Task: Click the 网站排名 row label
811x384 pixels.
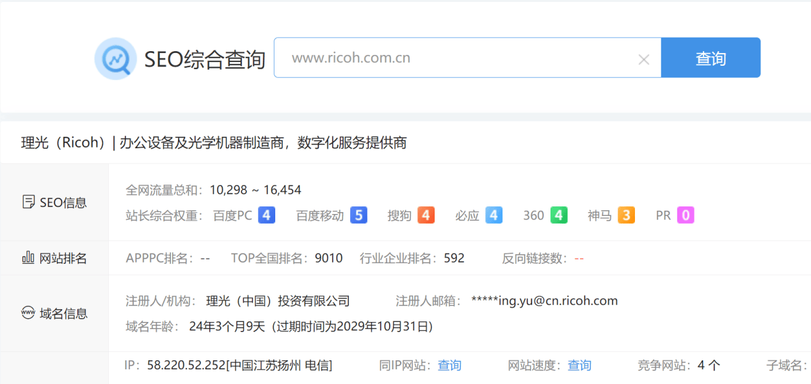Action: [63, 258]
